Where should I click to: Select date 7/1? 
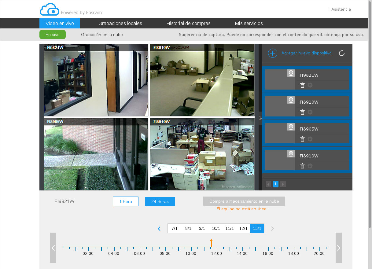click(175, 228)
